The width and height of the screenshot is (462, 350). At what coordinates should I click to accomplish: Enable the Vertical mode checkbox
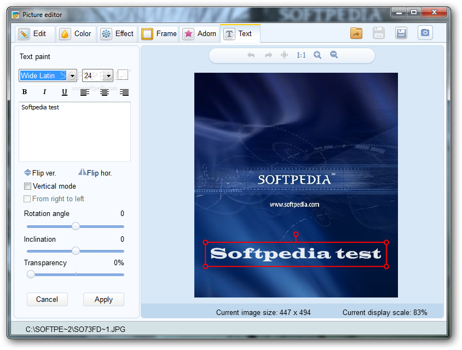[27, 186]
